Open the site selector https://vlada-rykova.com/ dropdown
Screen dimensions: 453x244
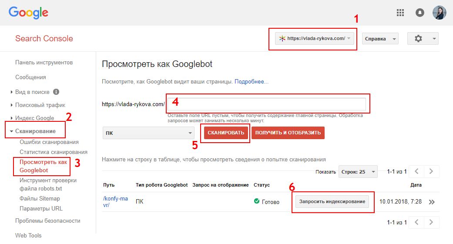(x=314, y=38)
